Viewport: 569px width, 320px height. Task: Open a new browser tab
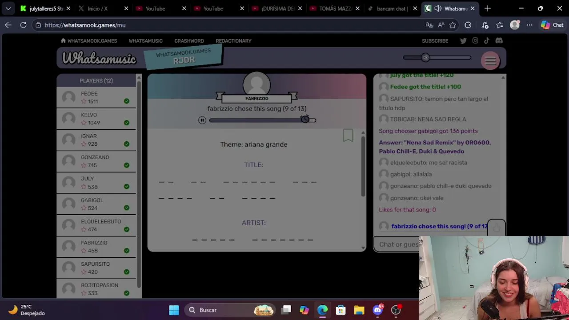(x=488, y=8)
